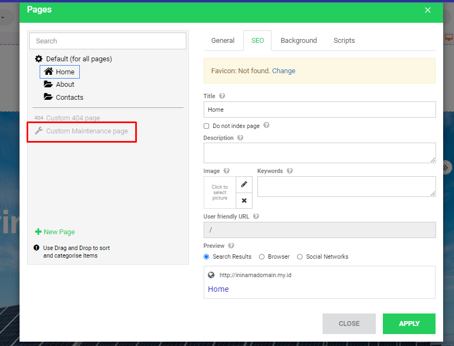
Task: Apply the page changes with APPLY button
Action: (x=409, y=324)
